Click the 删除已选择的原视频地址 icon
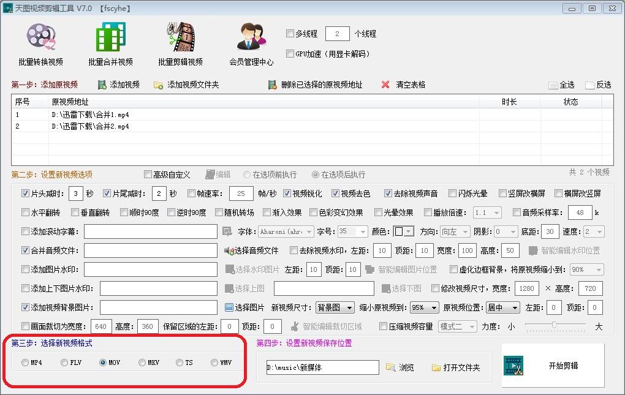Screen dimensions: 625x395 (273, 85)
